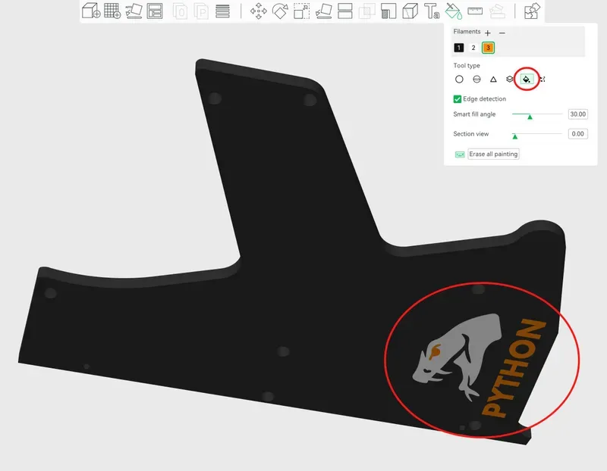Click the Section view value field
Viewport: 607px width, 471px height.
tap(577, 134)
